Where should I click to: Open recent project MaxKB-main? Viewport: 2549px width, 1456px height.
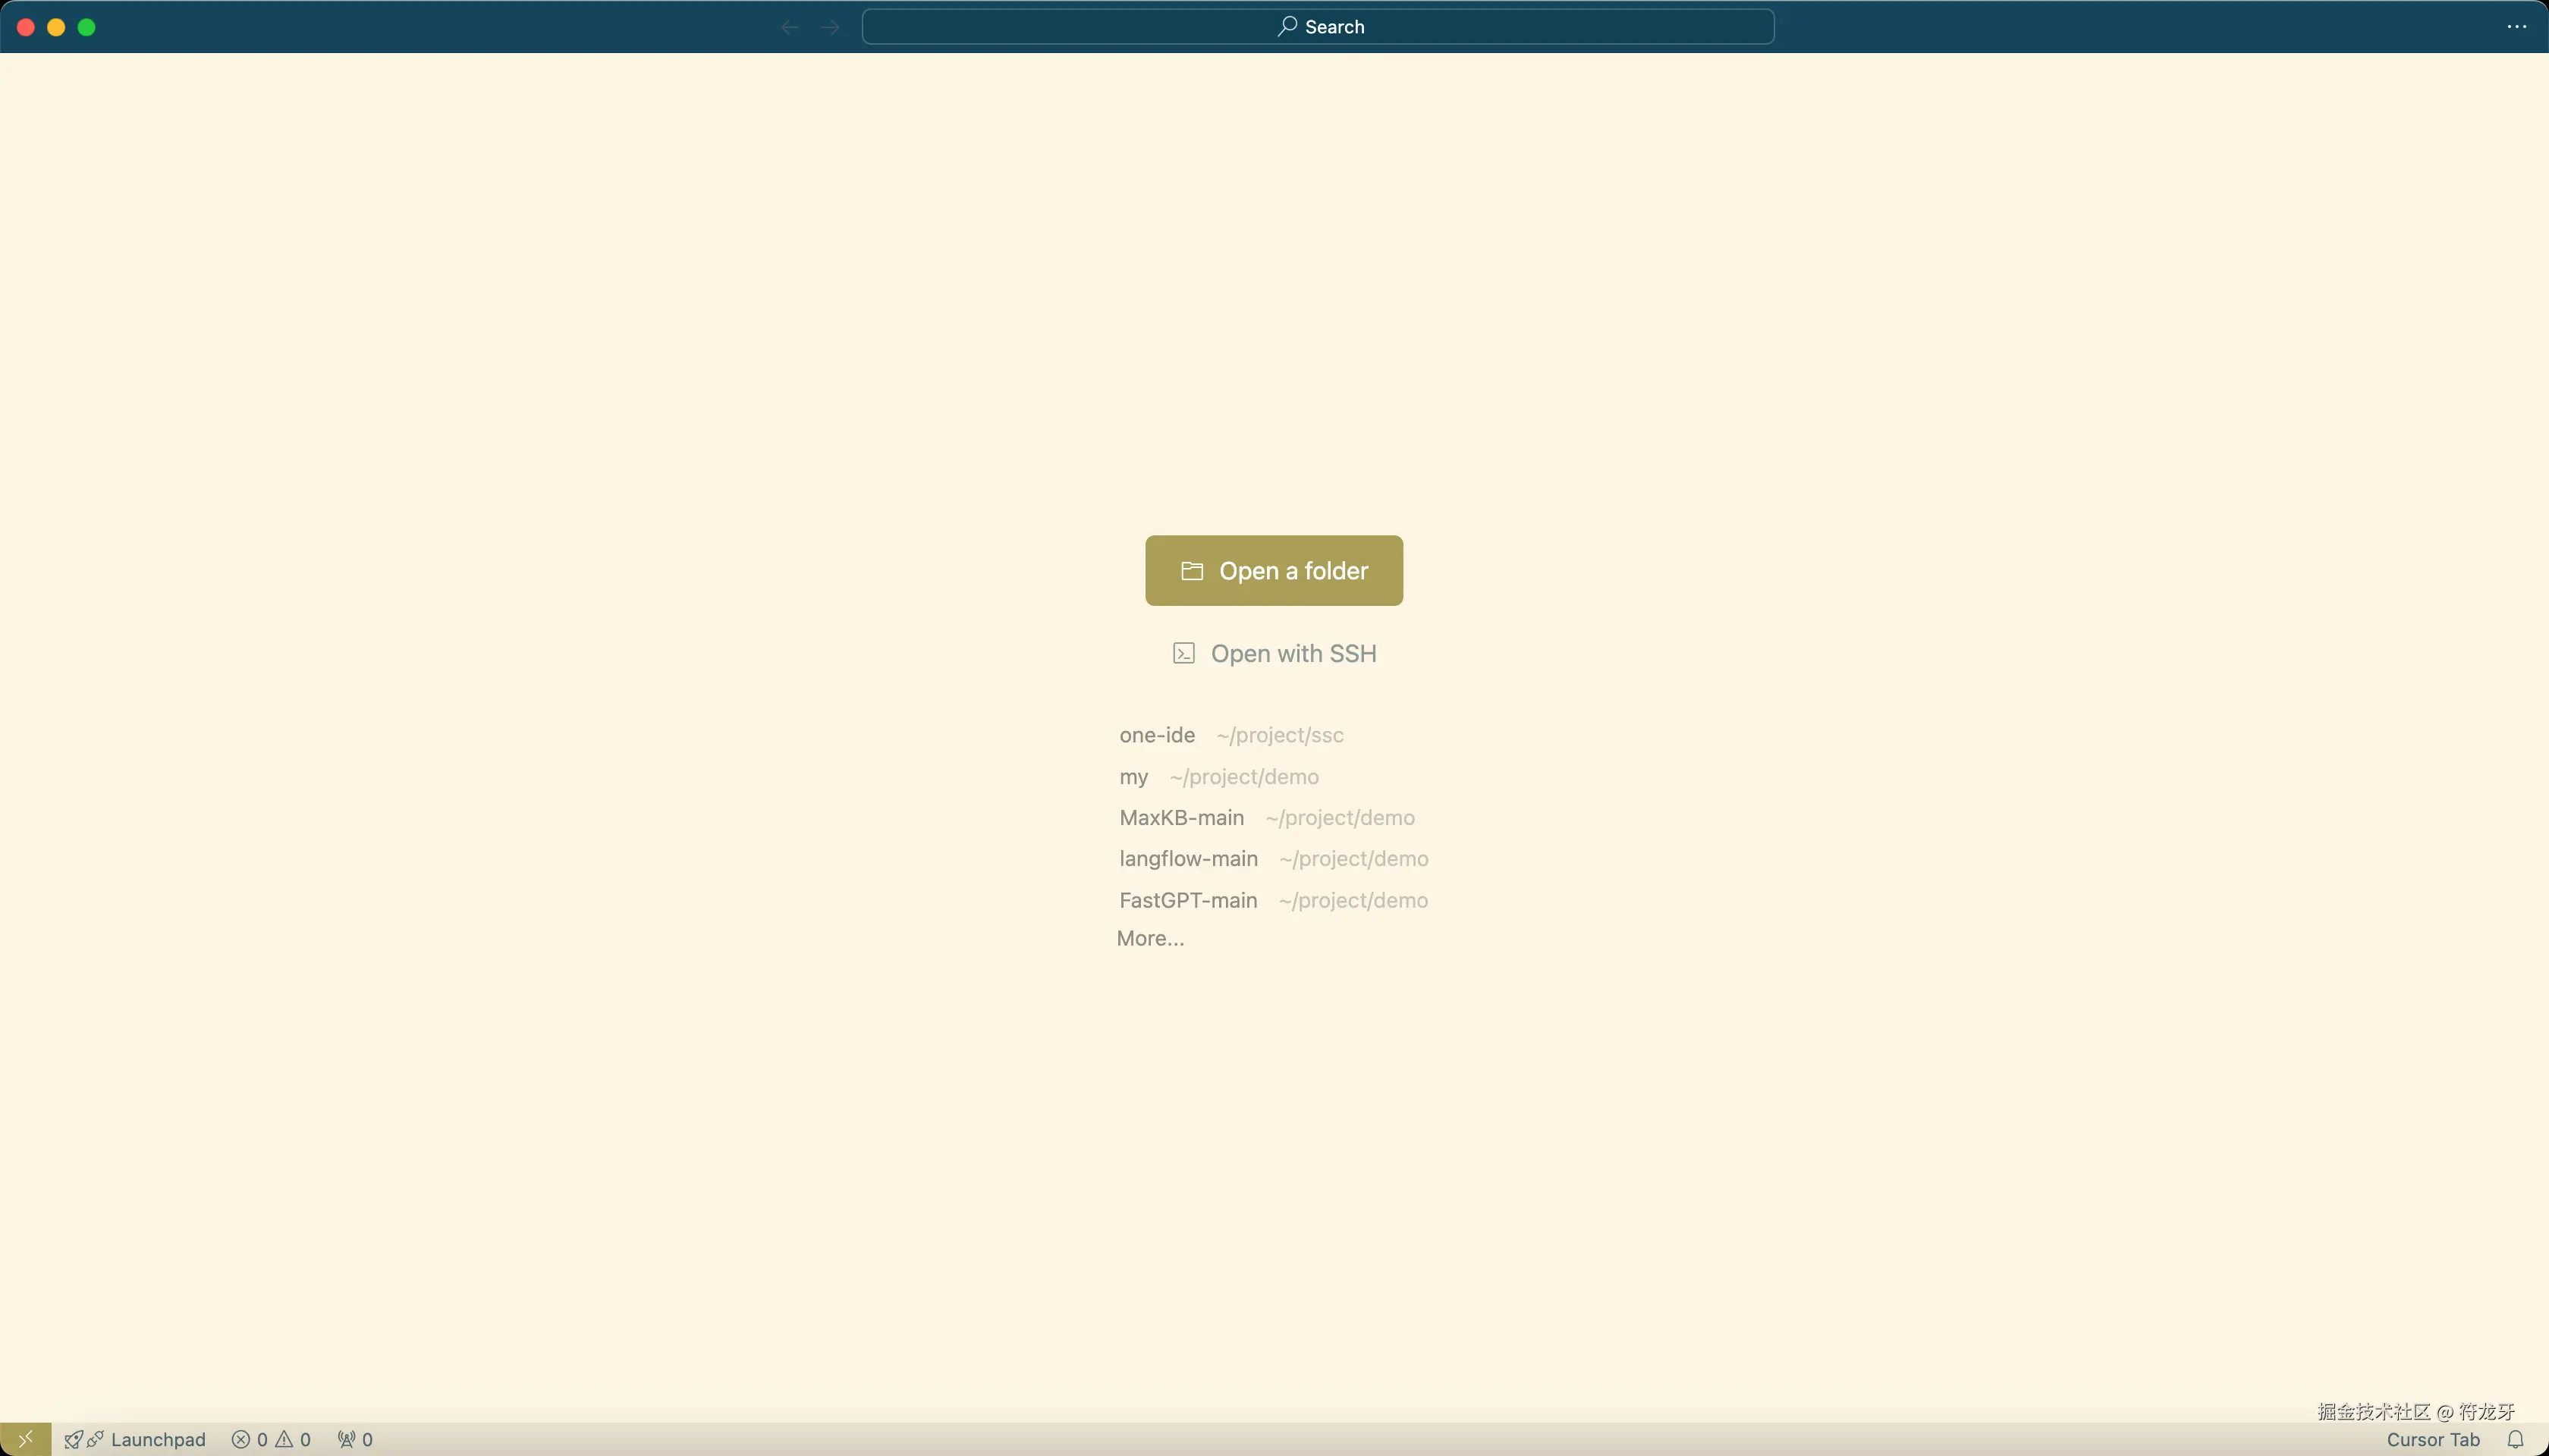pos(1181,818)
